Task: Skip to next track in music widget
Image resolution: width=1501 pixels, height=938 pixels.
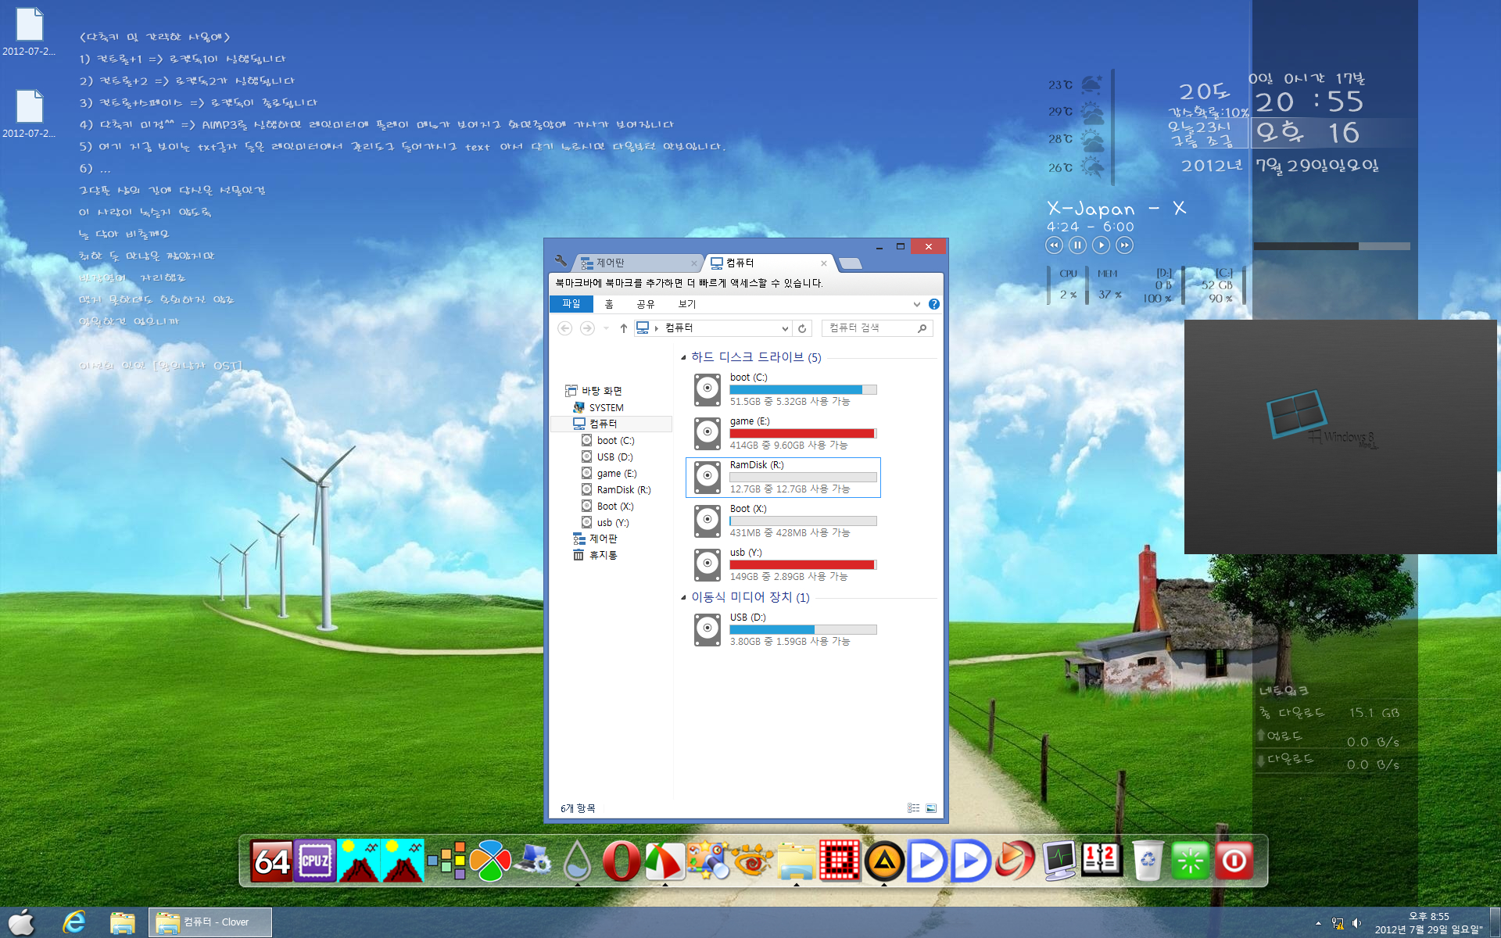Action: click(x=1124, y=245)
